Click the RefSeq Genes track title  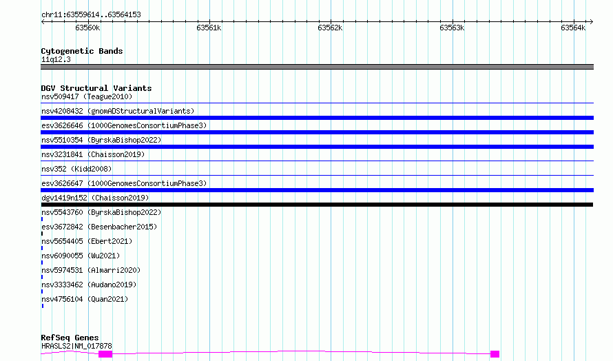[x=70, y=338]
